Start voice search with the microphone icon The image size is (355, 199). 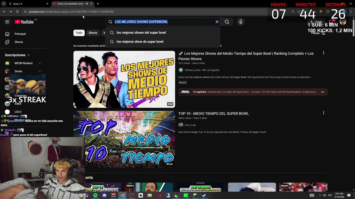click(x=240, y=22)
